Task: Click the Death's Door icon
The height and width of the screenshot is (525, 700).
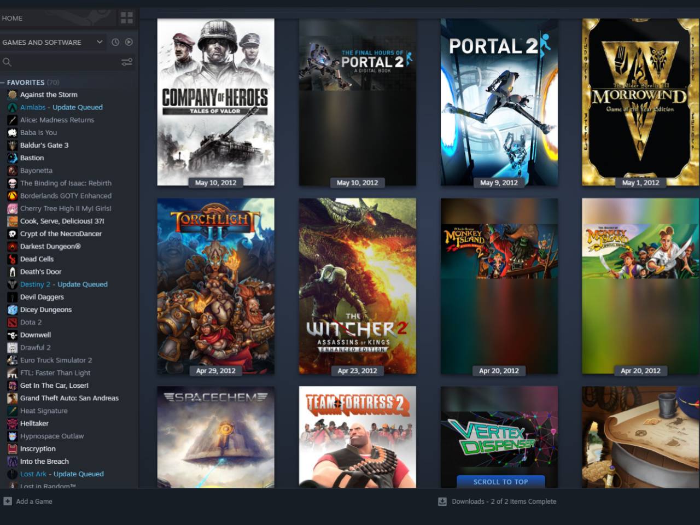Action: pyautogui.click(x=12, y=272)
